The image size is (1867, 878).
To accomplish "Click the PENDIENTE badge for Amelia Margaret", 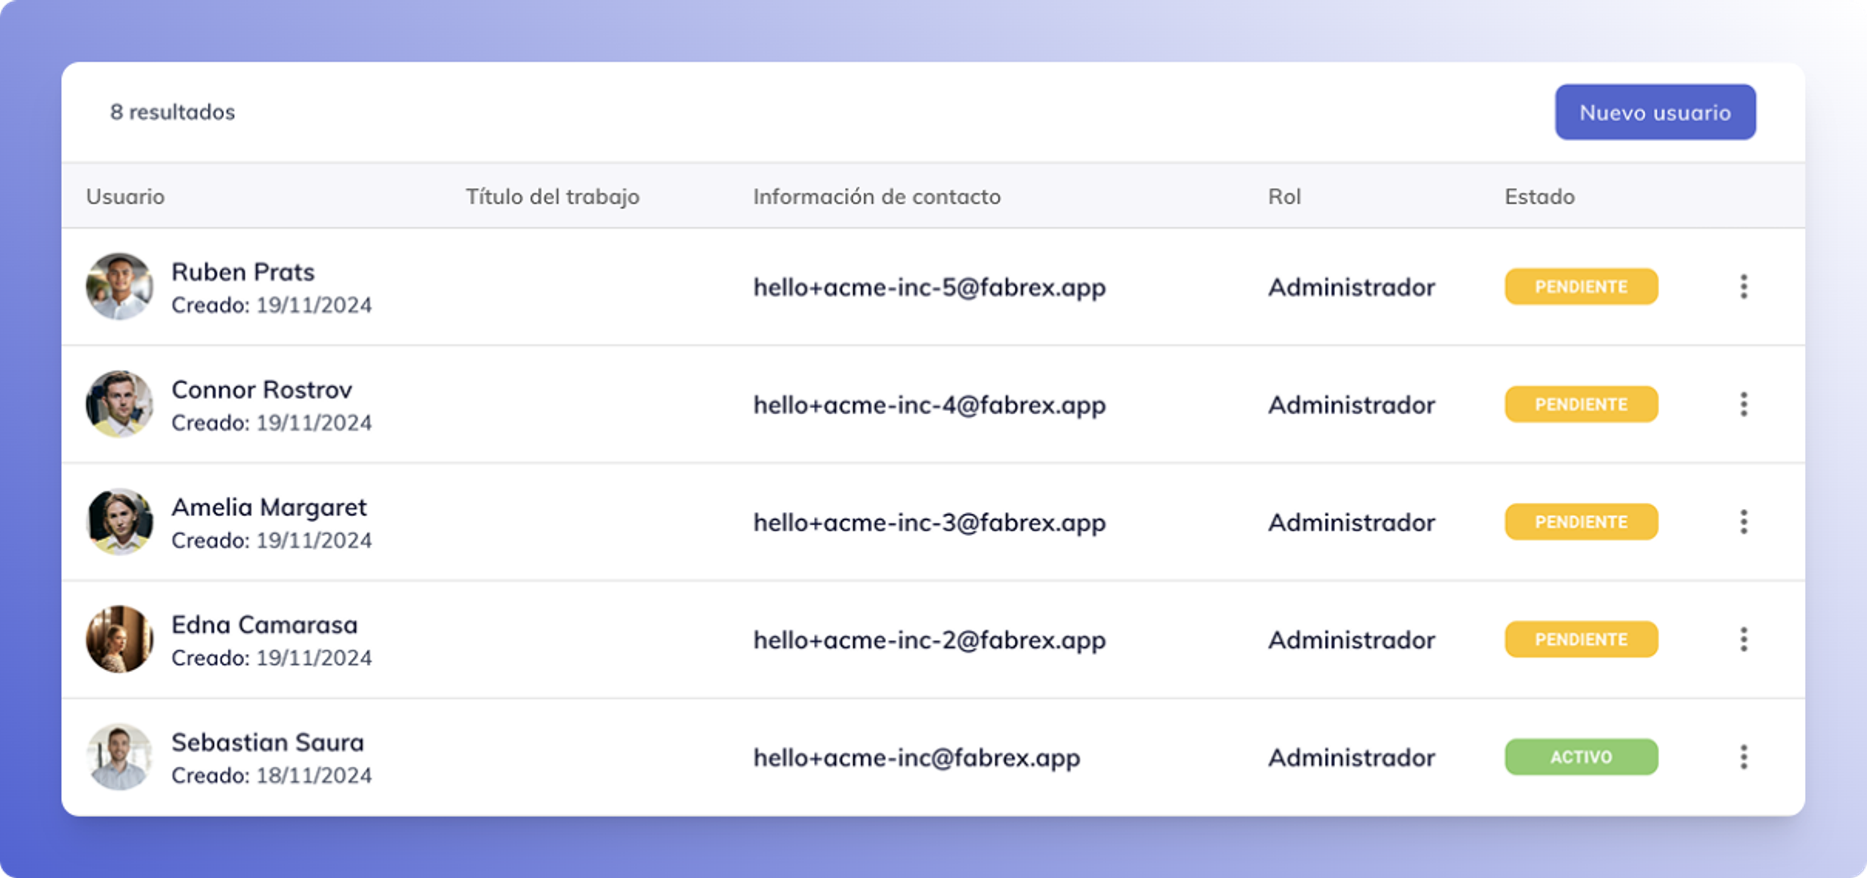I will point(1582,522).
